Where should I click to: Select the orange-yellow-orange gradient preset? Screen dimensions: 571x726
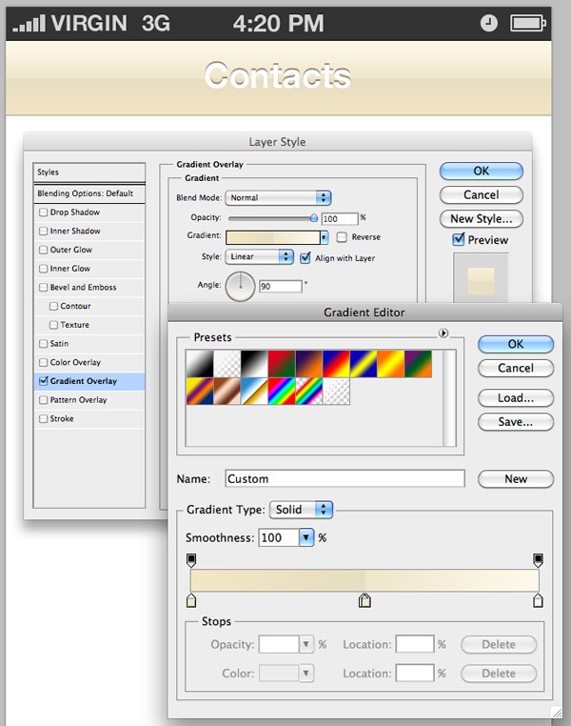click(391, 364)
